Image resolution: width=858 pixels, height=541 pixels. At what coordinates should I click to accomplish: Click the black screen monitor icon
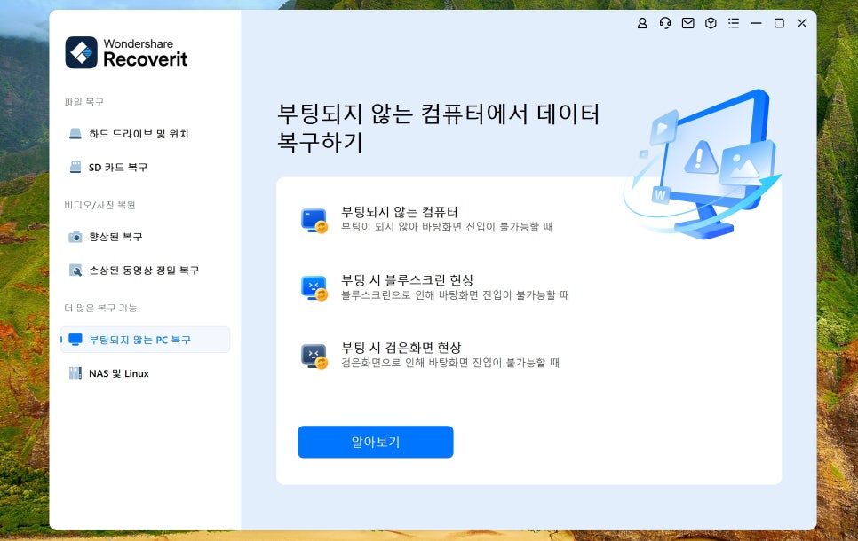pos(314,356)
